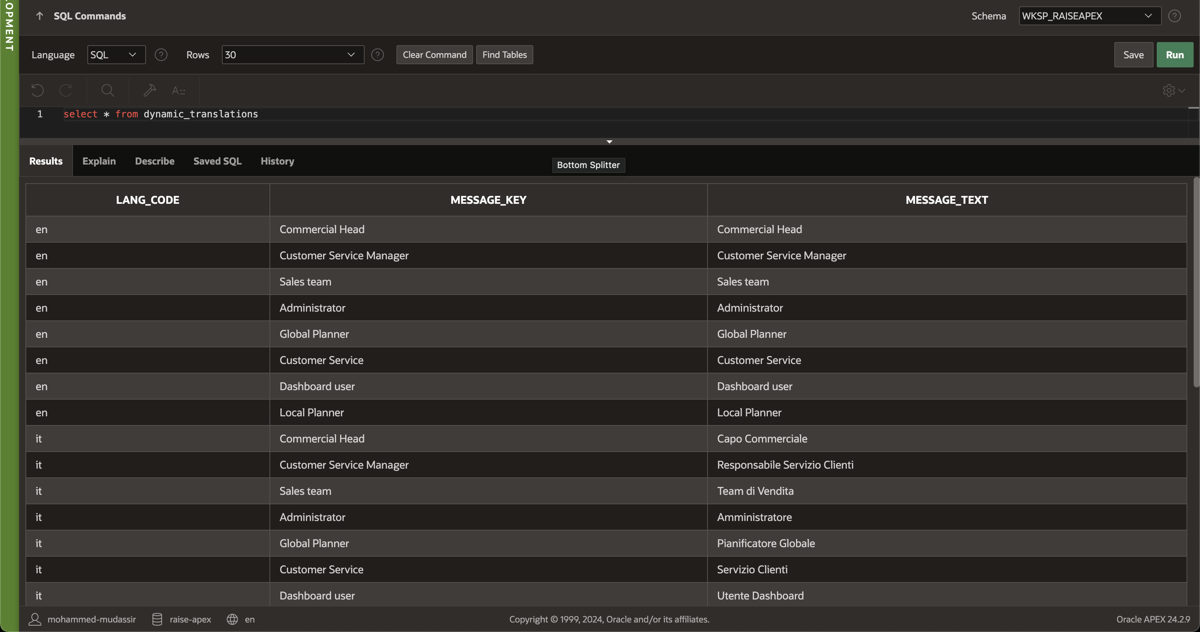Collapse the bottom splitter handle
Image resolution: width=1200 pixels, height=632 pixels.
pyautogui.click(x=609, y=142)
